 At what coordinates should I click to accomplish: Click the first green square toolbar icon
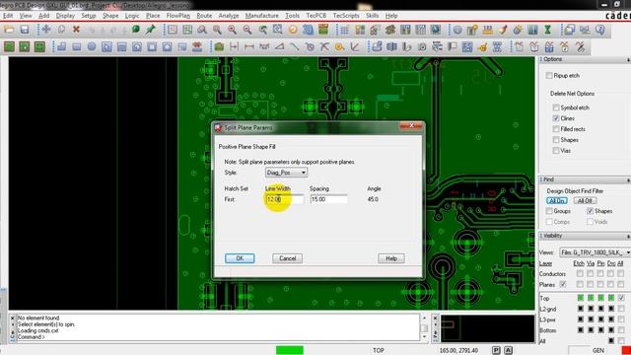pyautogui.click(x=9, y=47)
